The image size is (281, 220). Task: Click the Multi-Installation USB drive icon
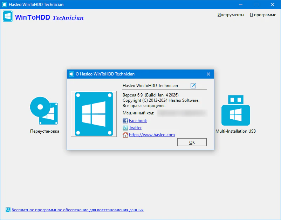pos(235,111)
